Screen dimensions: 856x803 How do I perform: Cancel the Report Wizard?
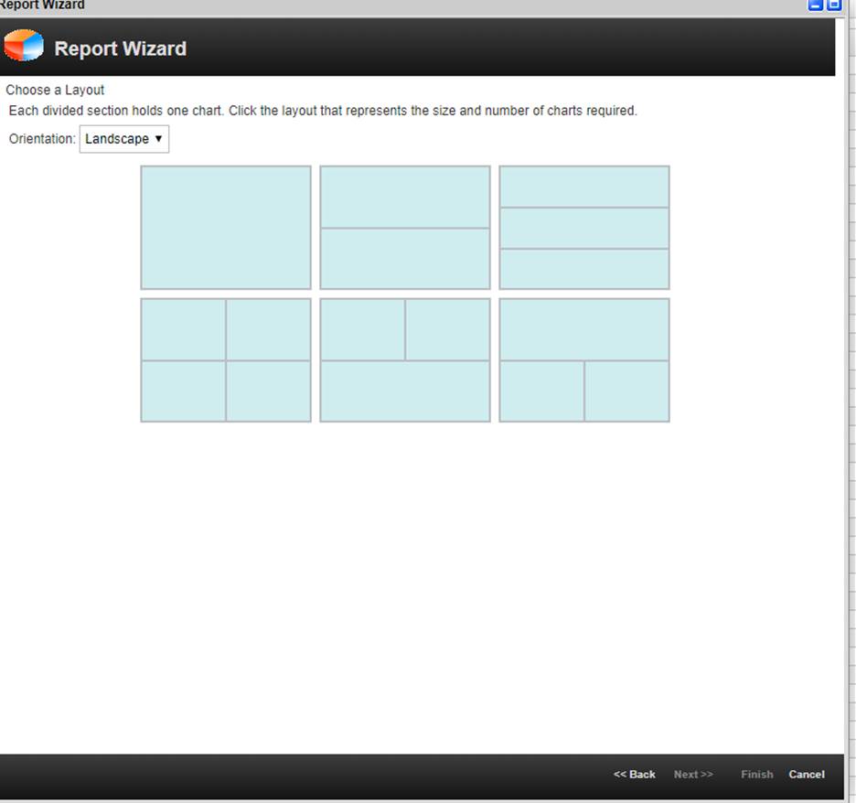tap(807, 774)
